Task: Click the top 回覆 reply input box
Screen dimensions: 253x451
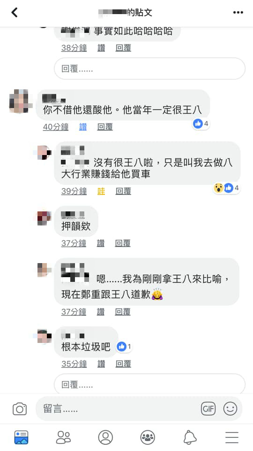Action: point(149,69)
